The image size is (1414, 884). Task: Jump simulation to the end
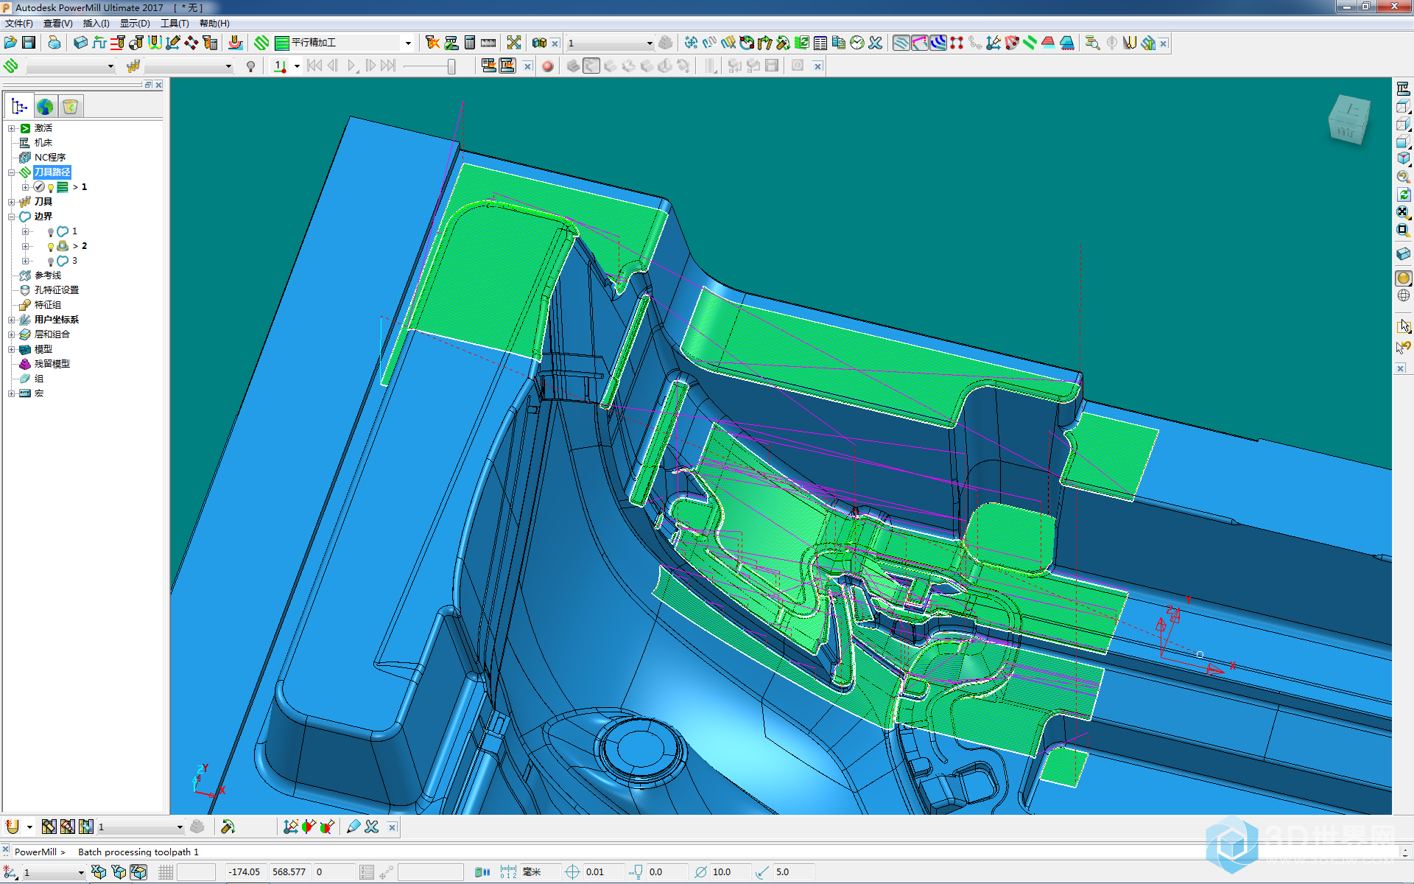tap(388, 66)
